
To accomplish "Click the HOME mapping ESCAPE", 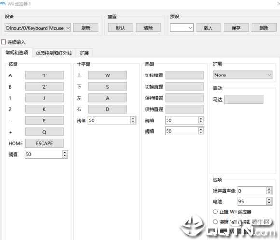I will [x=44, y=143].
